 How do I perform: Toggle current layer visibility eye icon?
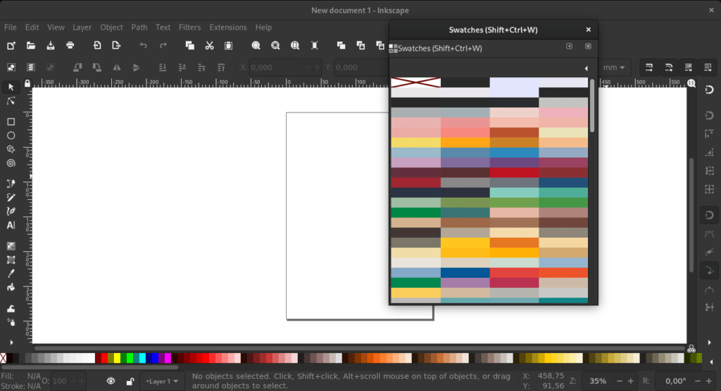click(x=111, y=381)
